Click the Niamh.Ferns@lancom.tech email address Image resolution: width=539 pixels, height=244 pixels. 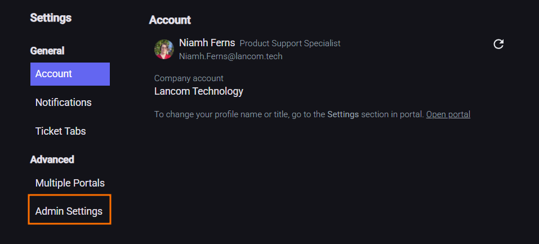pyautogui.click(x=230, y=56)
